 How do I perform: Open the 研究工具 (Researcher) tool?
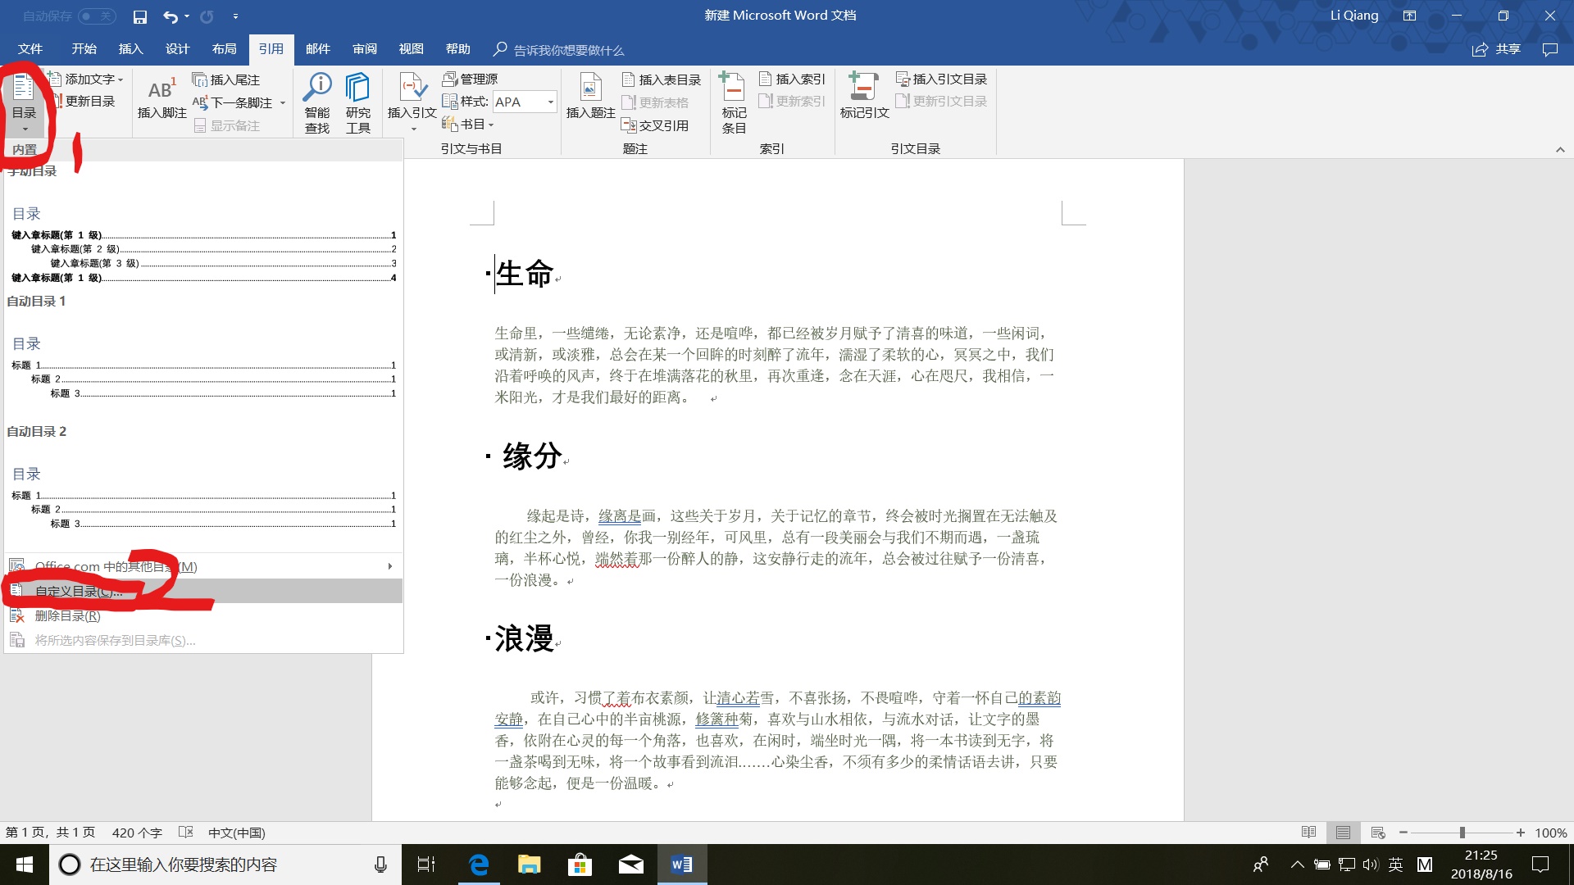click(357, 100)
